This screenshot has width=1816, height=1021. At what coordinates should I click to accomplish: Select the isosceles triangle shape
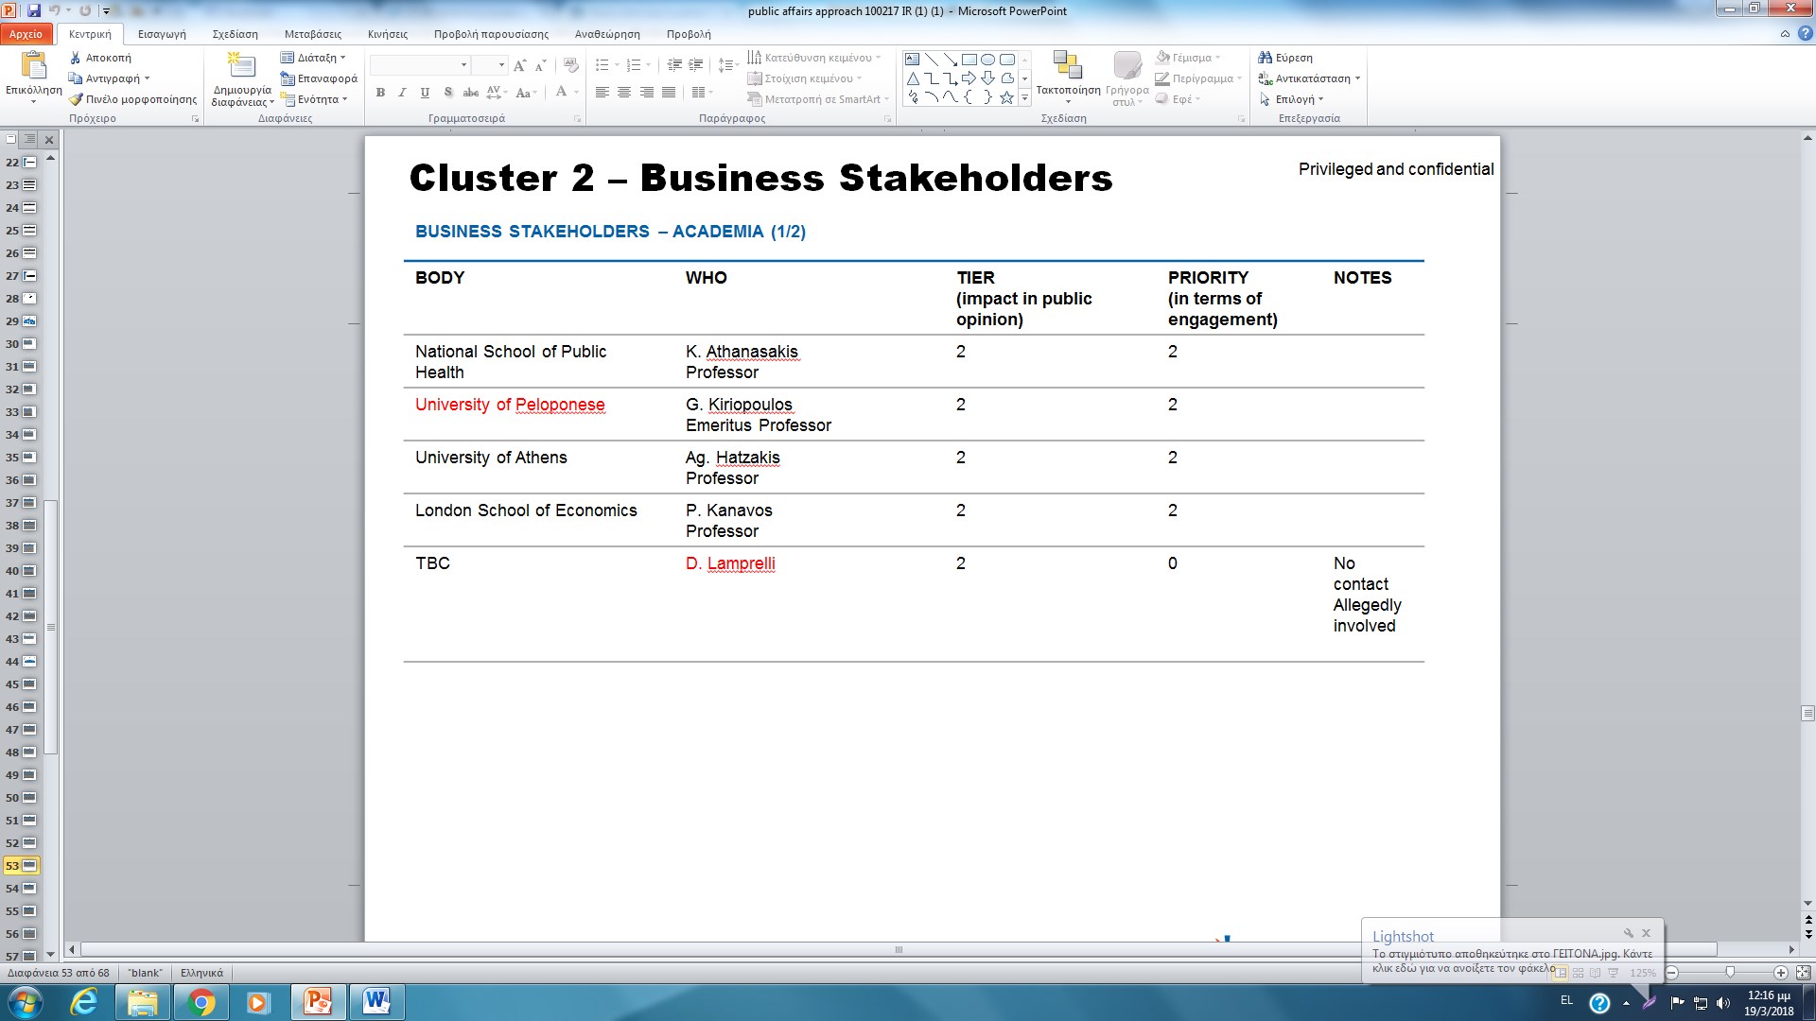(x=913, y=78)
